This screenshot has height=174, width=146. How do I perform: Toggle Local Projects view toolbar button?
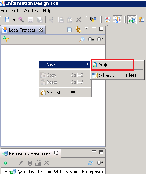[117, 20]
